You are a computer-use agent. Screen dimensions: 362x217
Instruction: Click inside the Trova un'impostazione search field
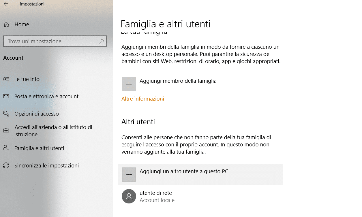click(52, 41)
